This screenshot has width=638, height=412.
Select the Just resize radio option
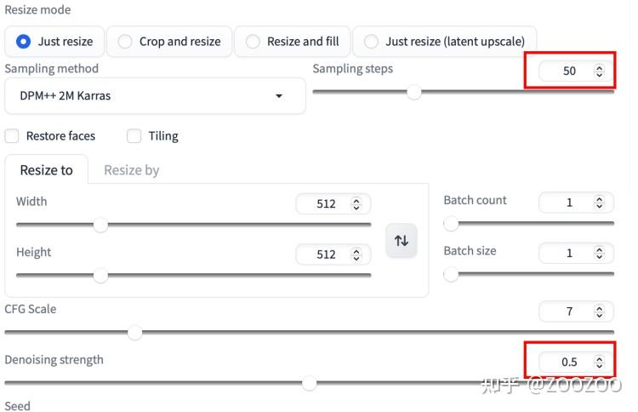click(x=24, y=41)
